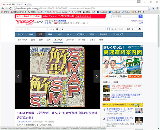
Task: Open the ランキング tab in blue navigation
Action: coord(118,34)
